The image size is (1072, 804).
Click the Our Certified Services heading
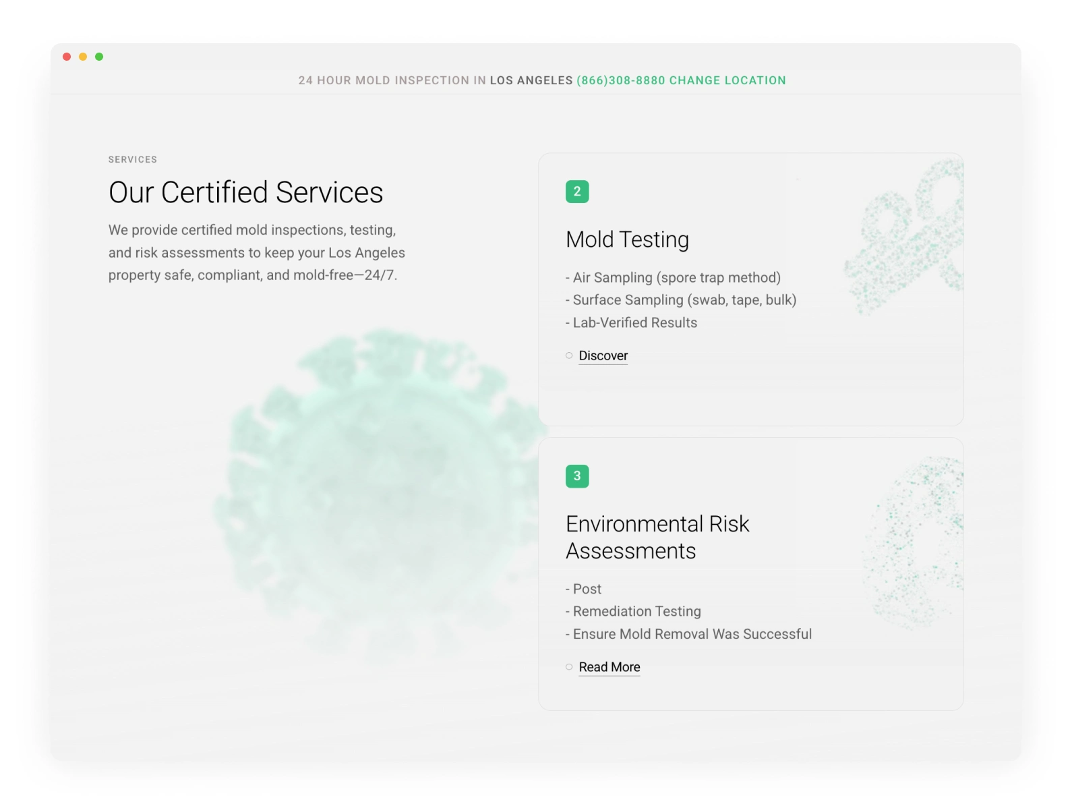click(246, 192)
